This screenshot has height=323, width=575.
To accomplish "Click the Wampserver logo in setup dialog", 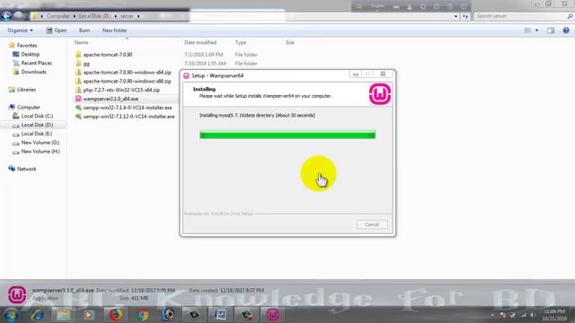I will [x=379, y=94].
